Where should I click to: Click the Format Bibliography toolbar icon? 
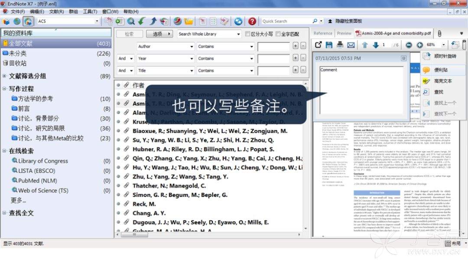click(x=213, y=21)
